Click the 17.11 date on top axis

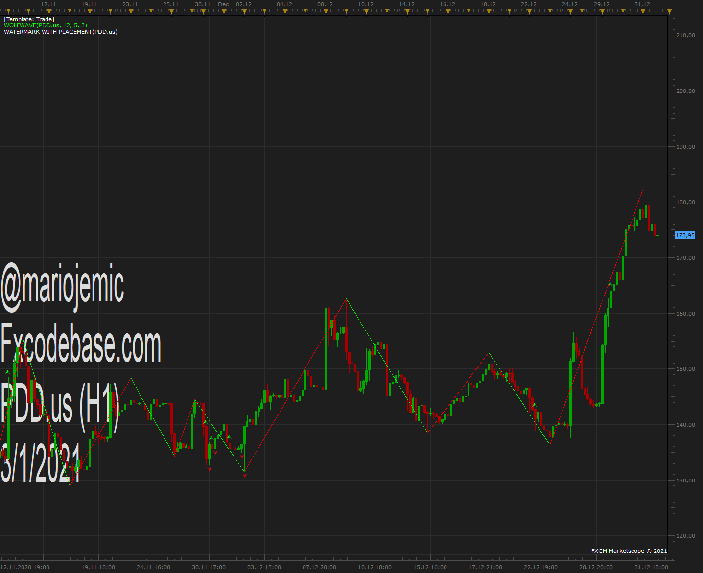48,4
